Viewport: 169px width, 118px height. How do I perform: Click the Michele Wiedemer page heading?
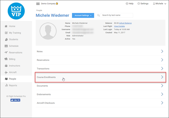point(52,15)
